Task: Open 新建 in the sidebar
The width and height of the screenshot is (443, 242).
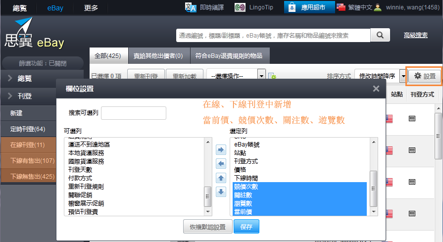Action: (x=29, y=113)
